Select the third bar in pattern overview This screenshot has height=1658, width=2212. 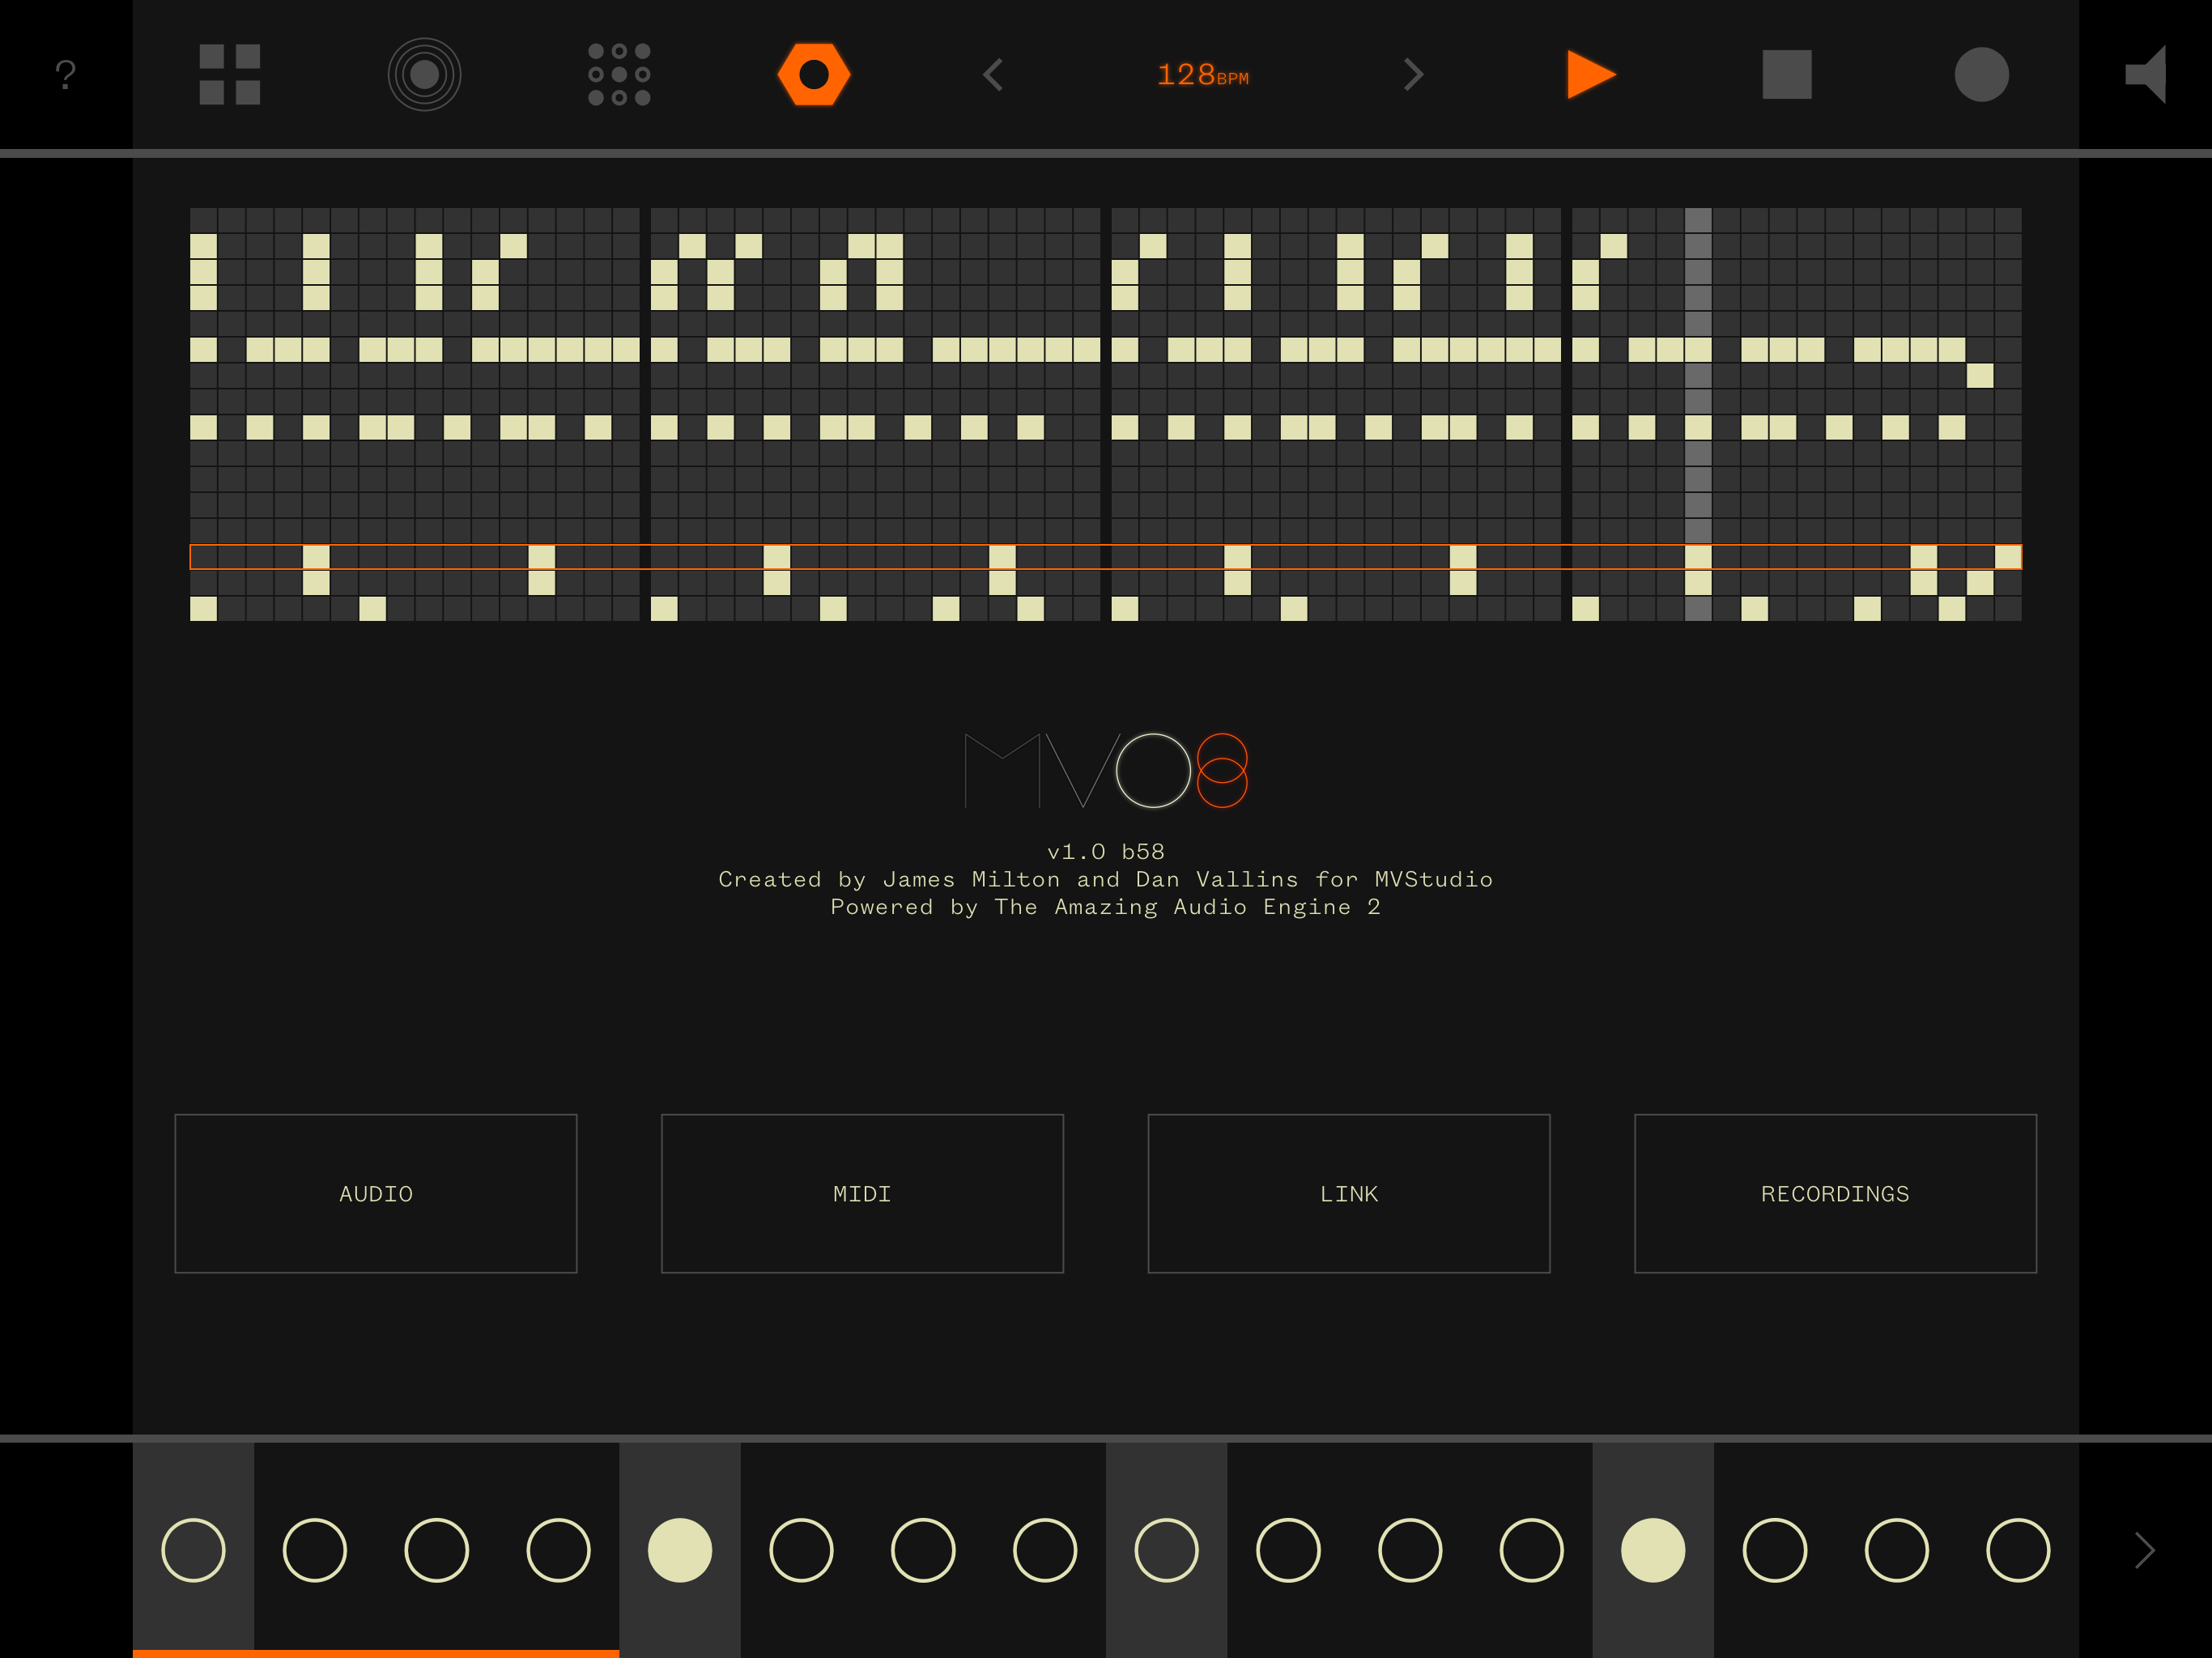1336,414
